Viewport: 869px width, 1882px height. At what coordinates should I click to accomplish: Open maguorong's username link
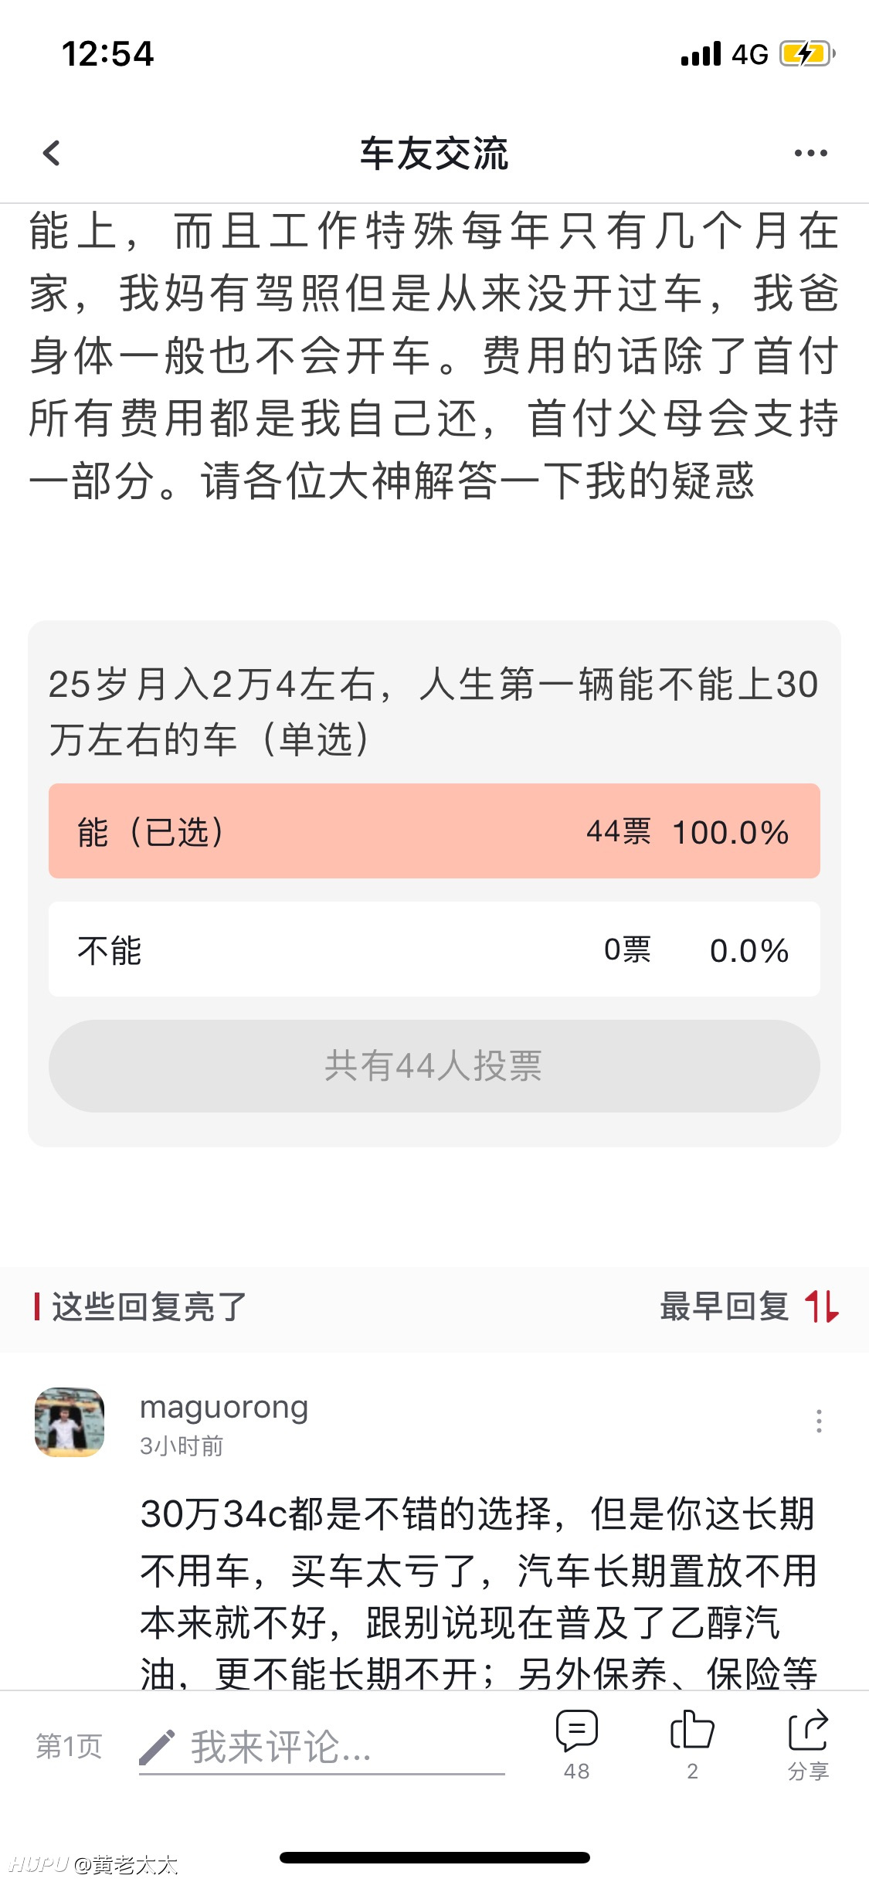click(224, 1408)
